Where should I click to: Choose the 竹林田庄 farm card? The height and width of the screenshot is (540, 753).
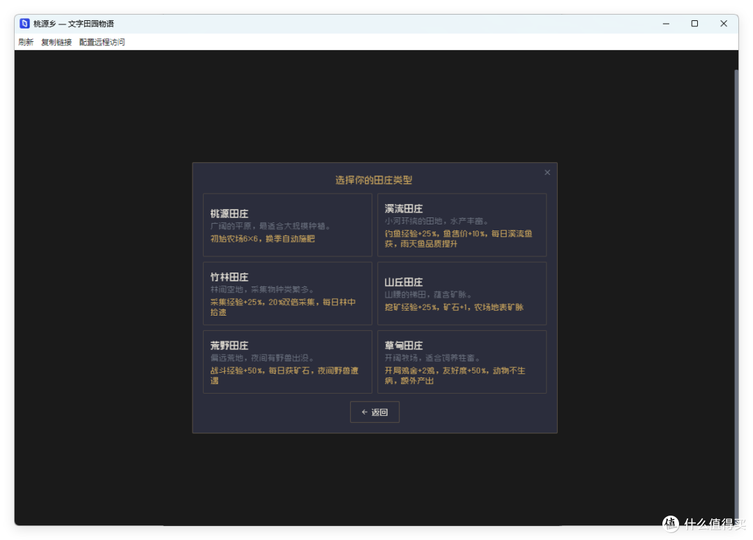click(x=287, y=293)
